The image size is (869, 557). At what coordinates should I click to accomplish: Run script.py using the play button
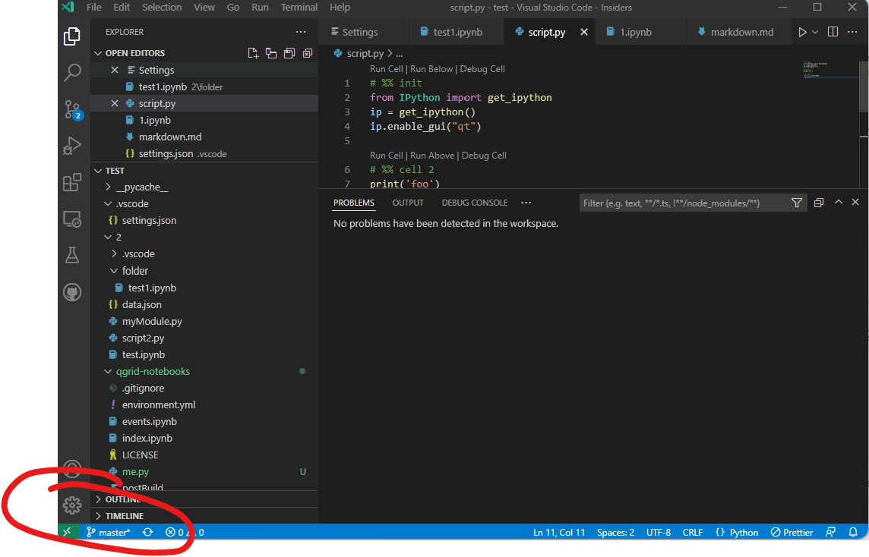[x=804, y=31]
